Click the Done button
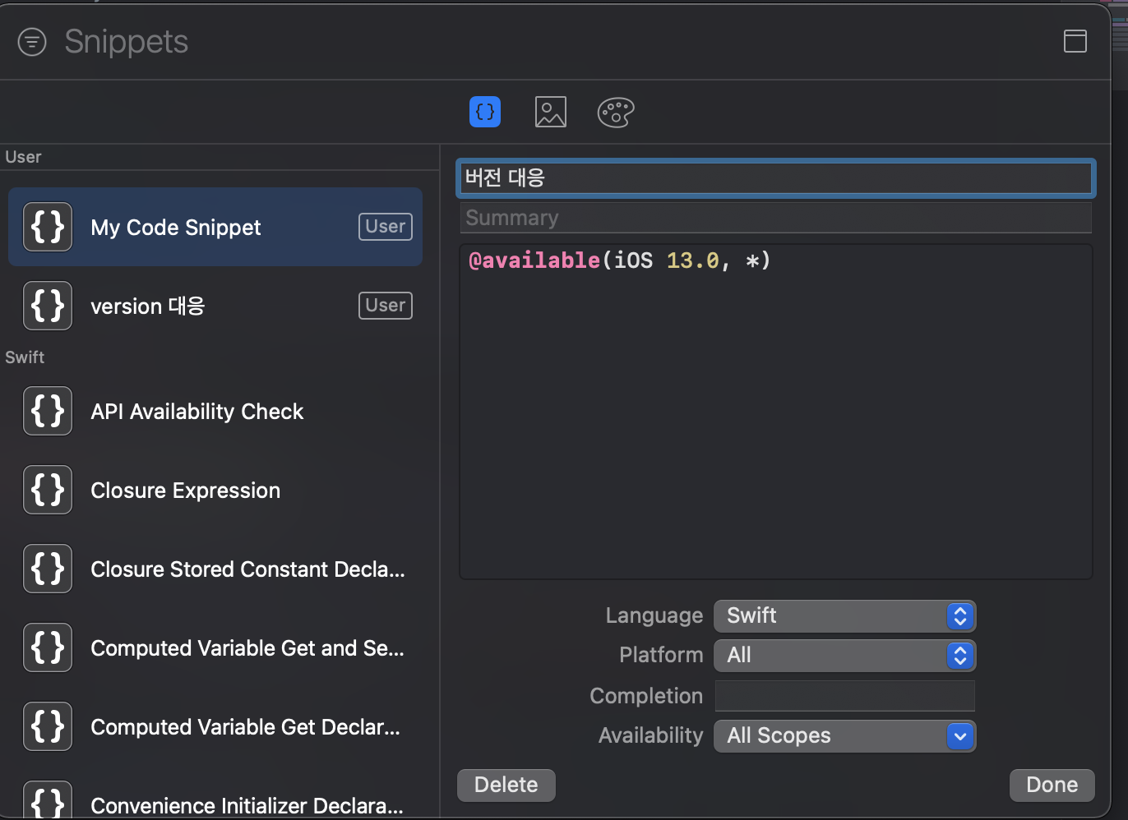1128x820 pixels. tap(1052, 785)
